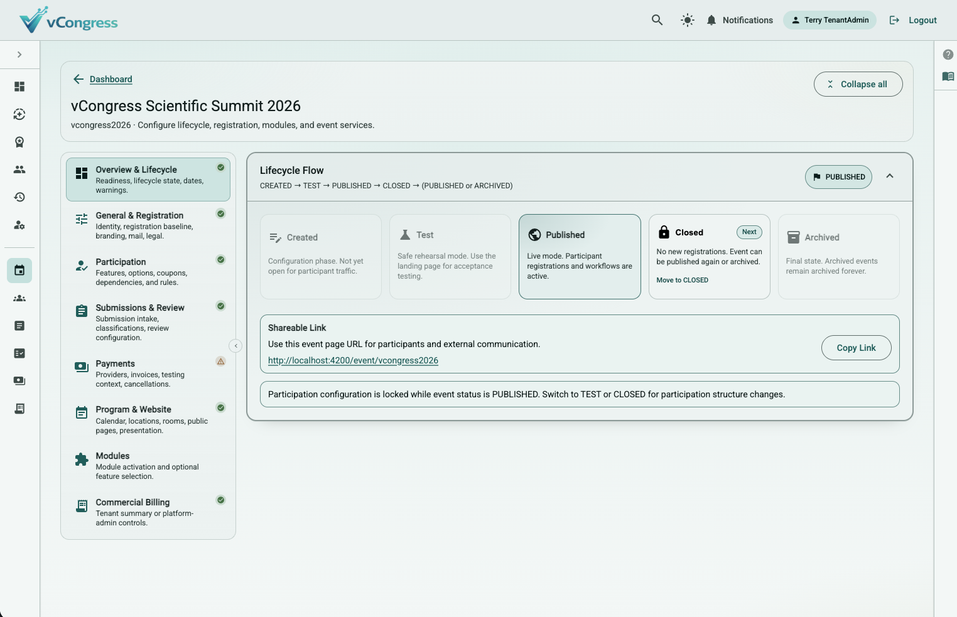This screenshot has height=617, width=957.
Task: Open the people group sidebar icon
Action: click(x=19, y=169)
